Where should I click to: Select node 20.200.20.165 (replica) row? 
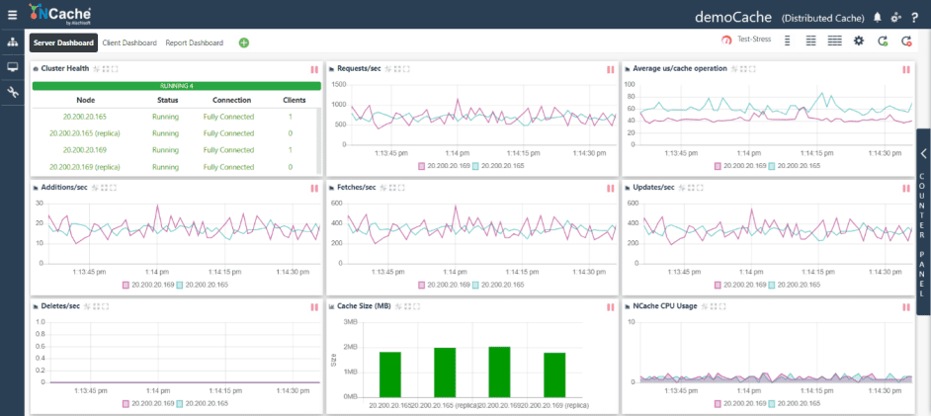[x=175, y=133]
